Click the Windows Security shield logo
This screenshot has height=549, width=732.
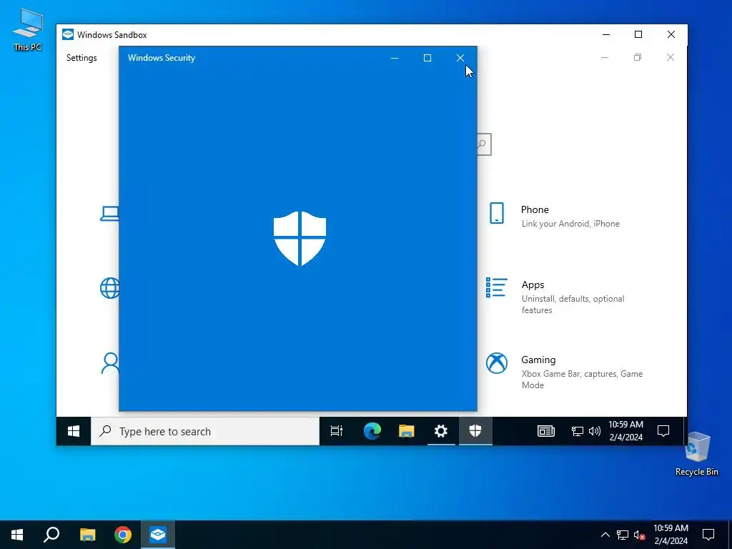click(x=300, y=238)
